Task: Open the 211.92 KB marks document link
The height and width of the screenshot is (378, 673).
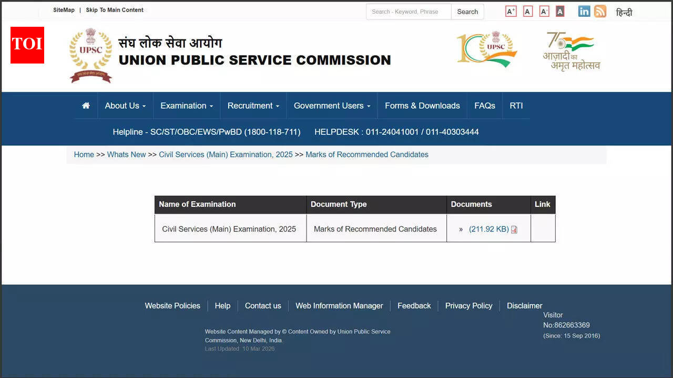Action: (487, 229)
